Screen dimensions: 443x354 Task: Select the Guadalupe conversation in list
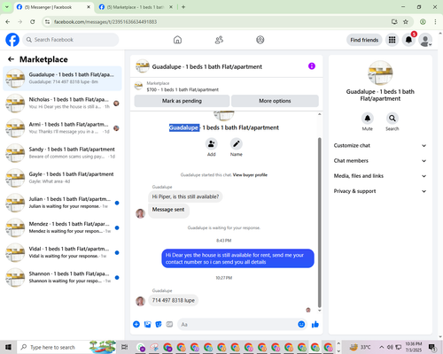[x=62, y=79]
